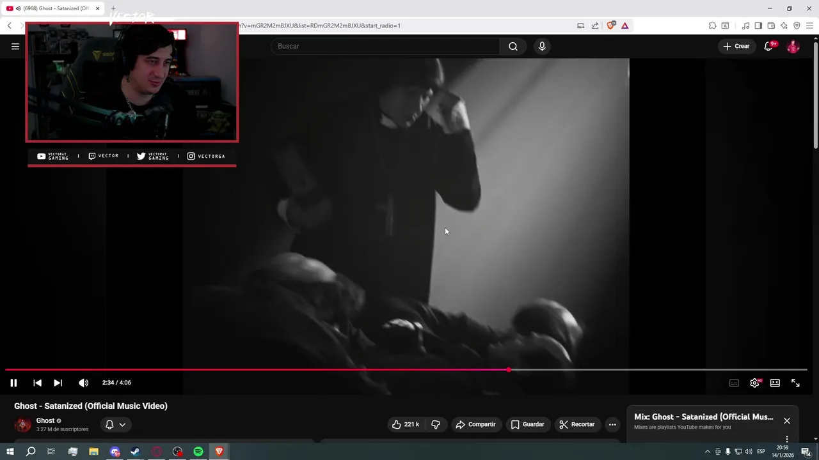Close the Mix playlist panel
Screen dimensions: 819x460
[787, 420]
